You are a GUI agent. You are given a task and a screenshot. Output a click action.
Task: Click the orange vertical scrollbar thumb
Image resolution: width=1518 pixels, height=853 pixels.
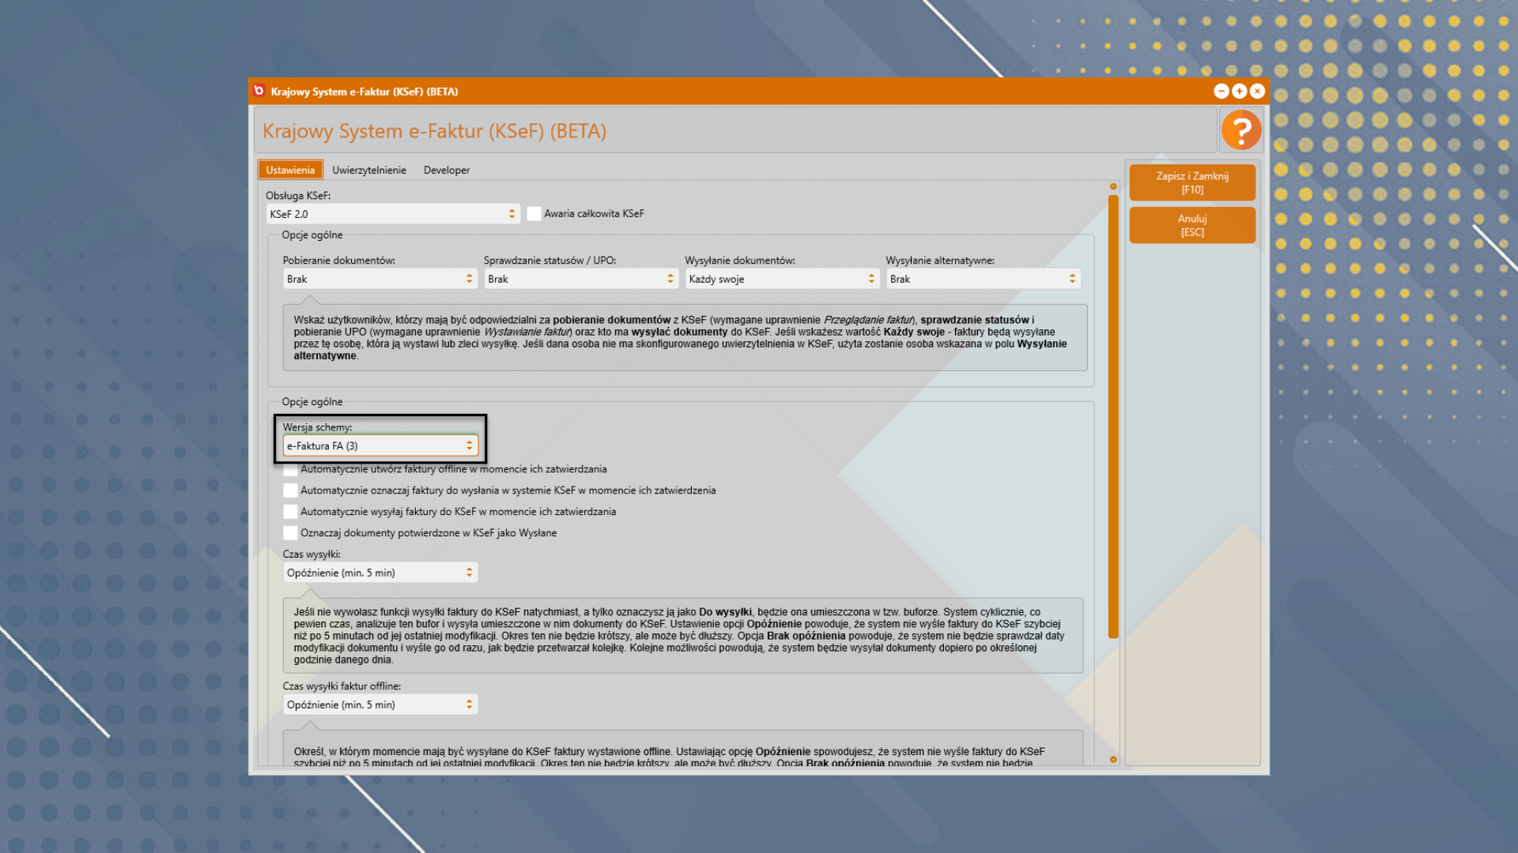[1113, 415]
